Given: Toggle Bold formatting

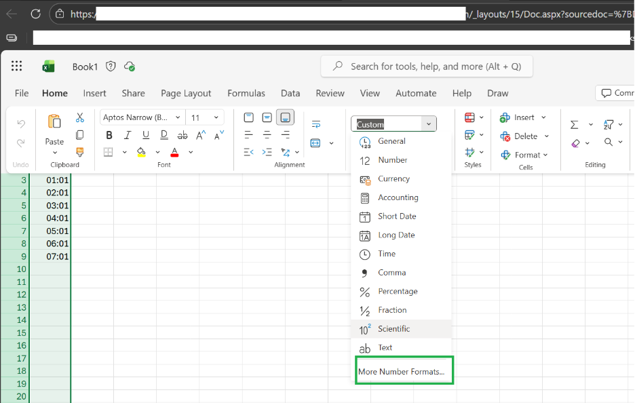Looking at the screenshot, I should pos(109,135).
